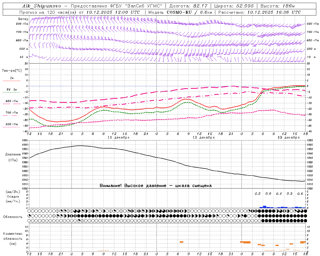Screen dimensions: 320x256
Task: Click the forecast length text "Прогноз на 120 часа(ов)"
Action: pos(48,12)
